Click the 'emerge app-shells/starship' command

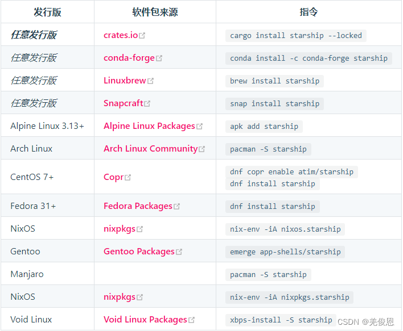pyautogui.click(x=285, y=252)
